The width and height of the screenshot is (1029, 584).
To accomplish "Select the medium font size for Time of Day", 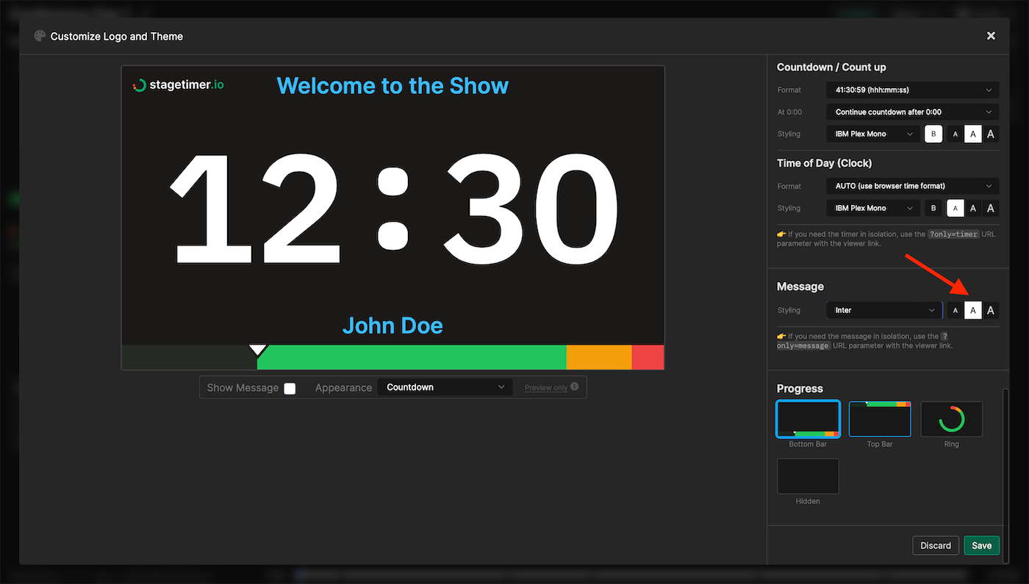I will coord(972,208).
